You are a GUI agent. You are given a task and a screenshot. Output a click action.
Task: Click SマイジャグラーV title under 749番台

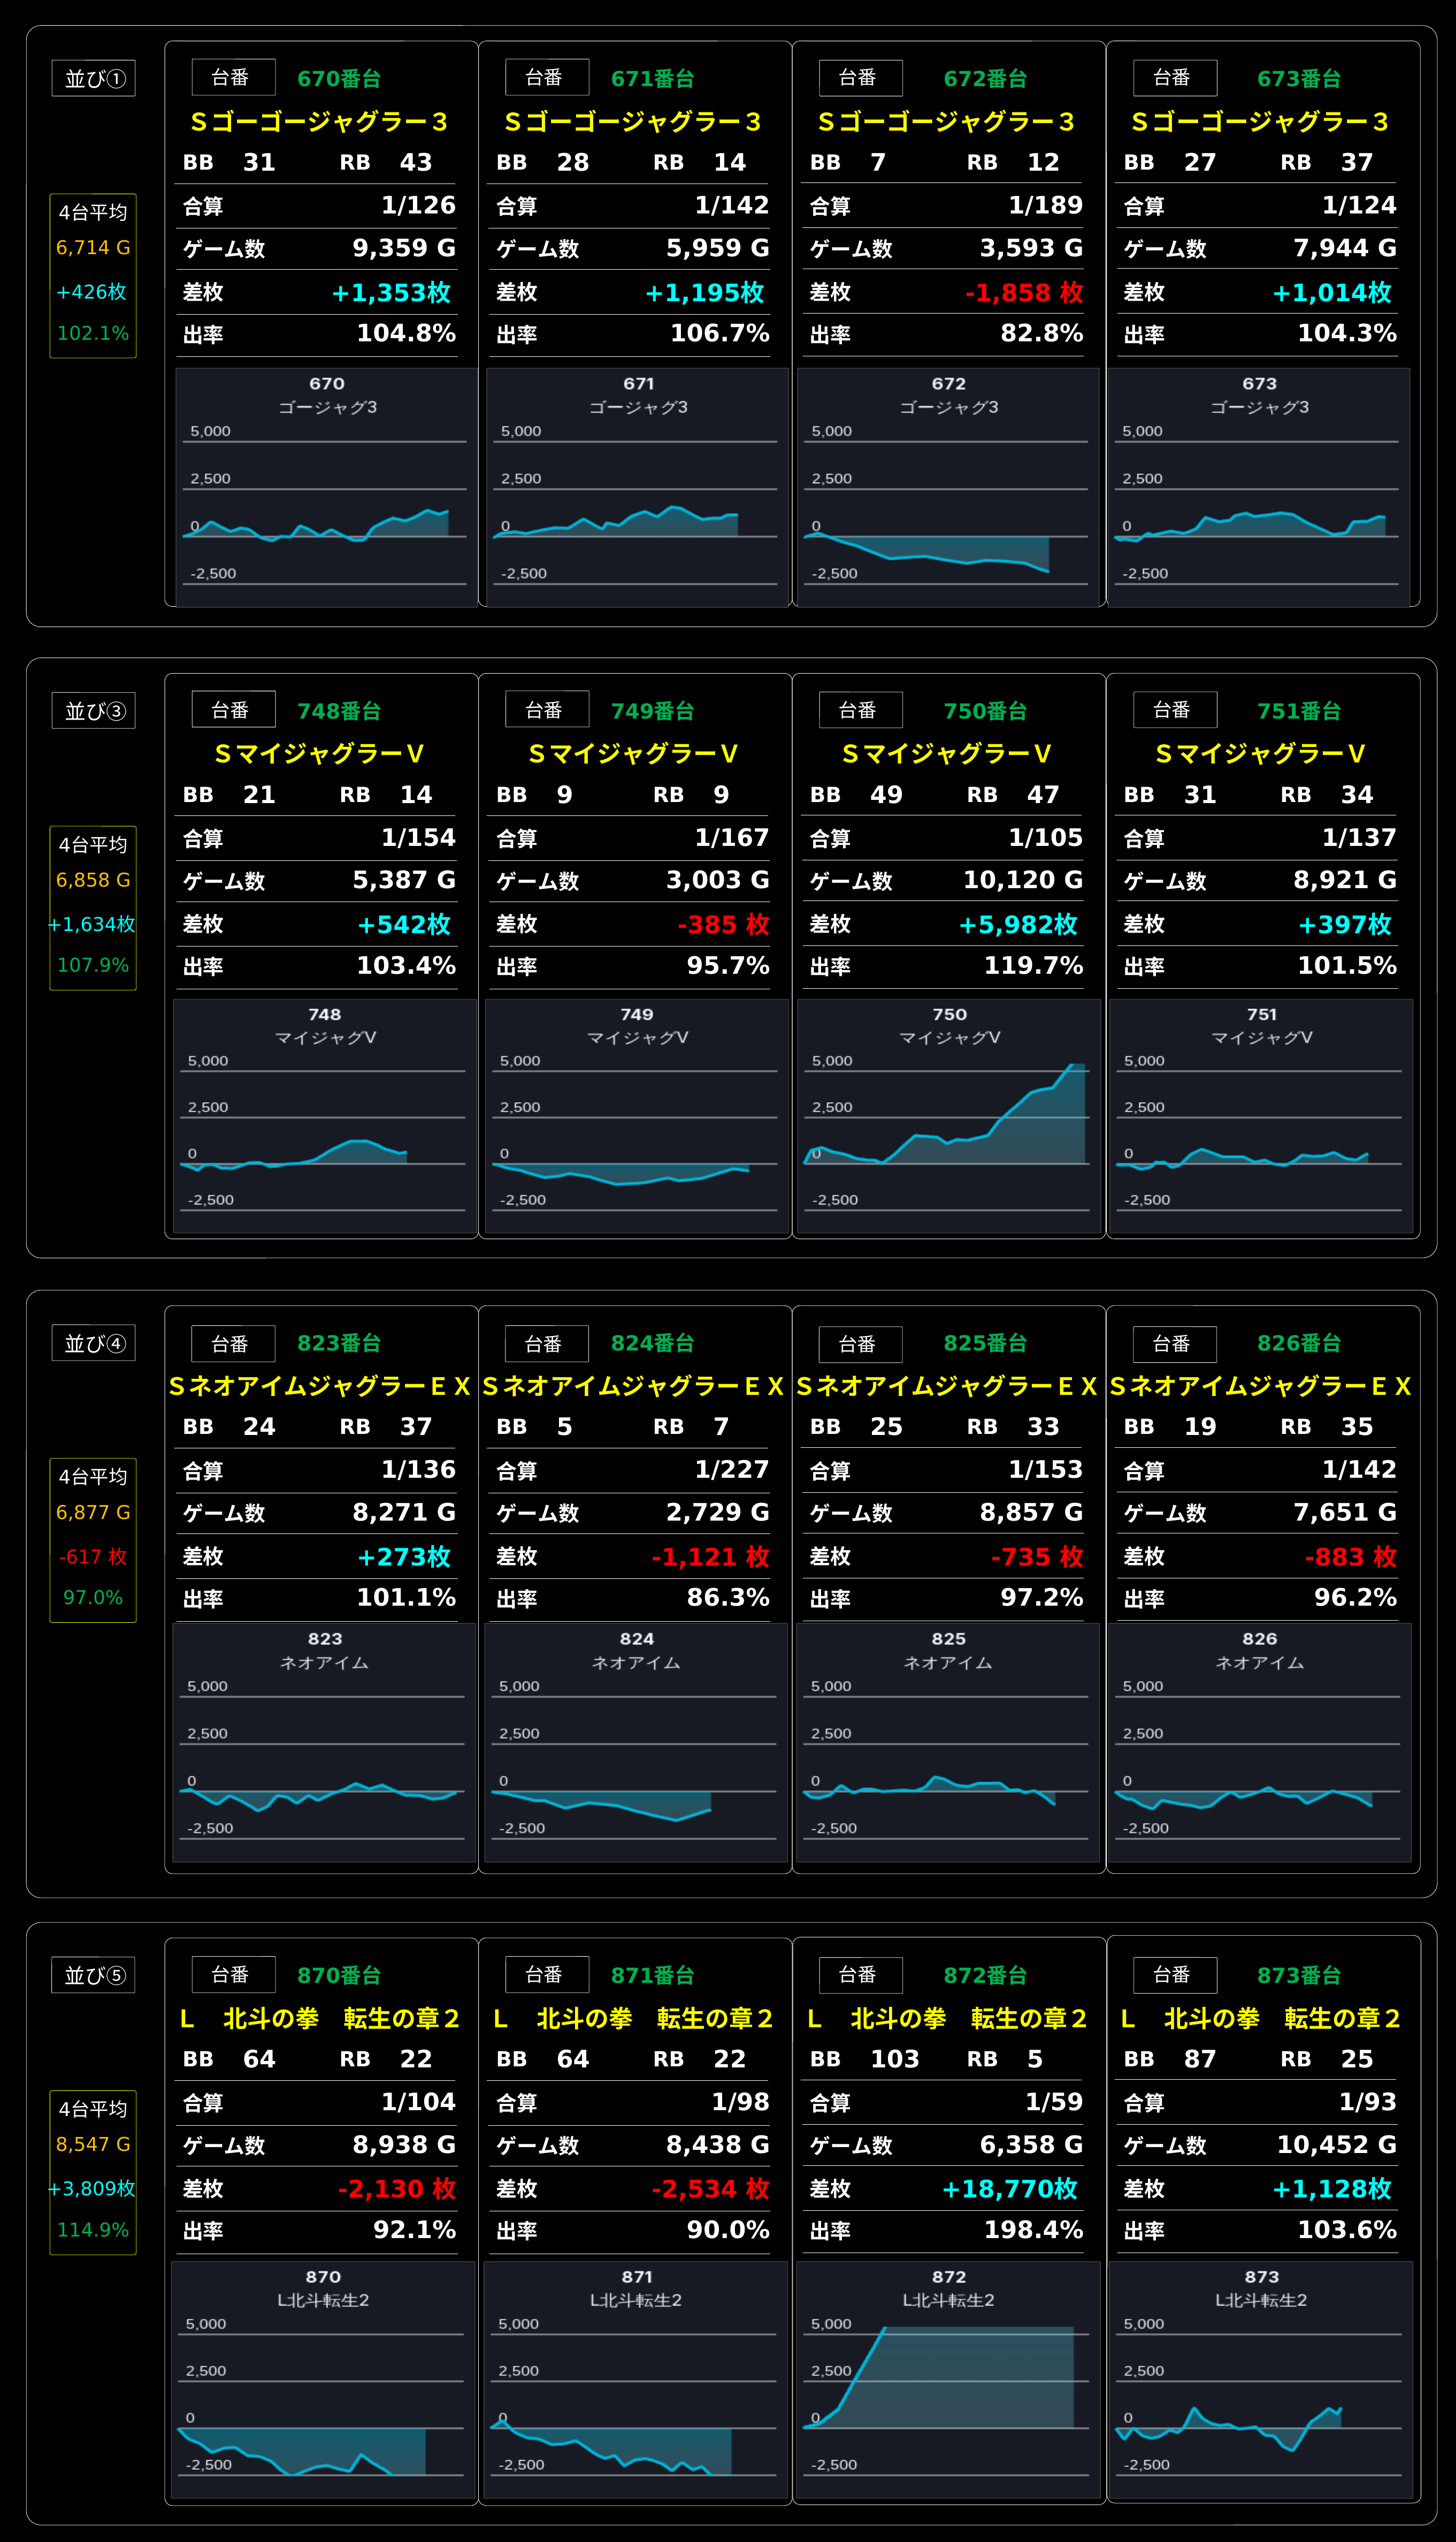[x=633, y=754]
